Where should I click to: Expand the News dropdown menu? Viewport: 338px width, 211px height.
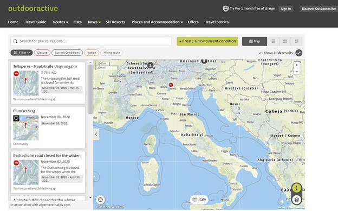(94, 22)
